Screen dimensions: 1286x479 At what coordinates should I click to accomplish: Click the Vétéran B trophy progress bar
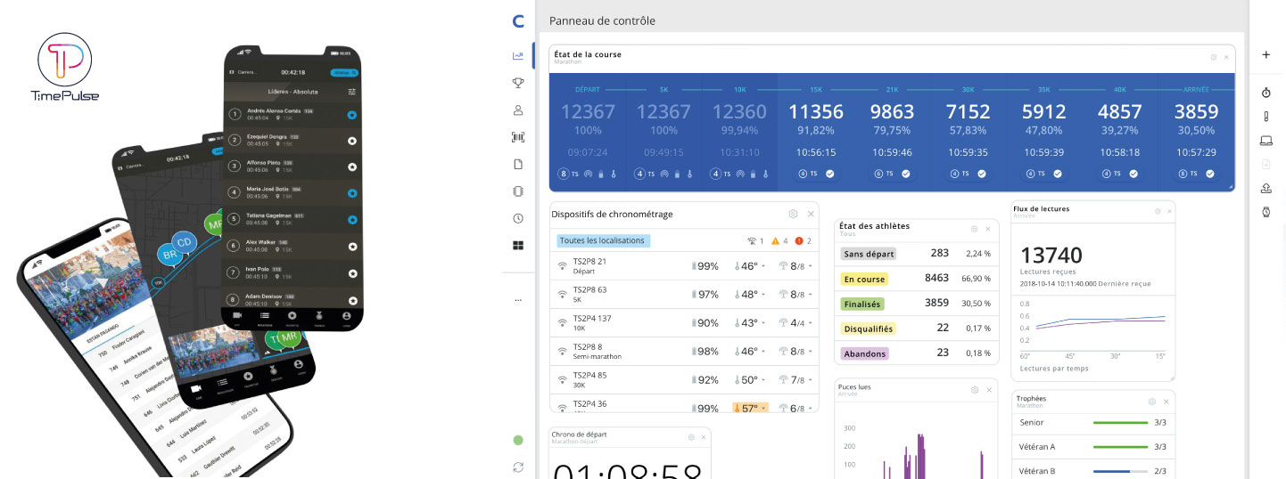pyautogui.click(x=1121, y=471)
